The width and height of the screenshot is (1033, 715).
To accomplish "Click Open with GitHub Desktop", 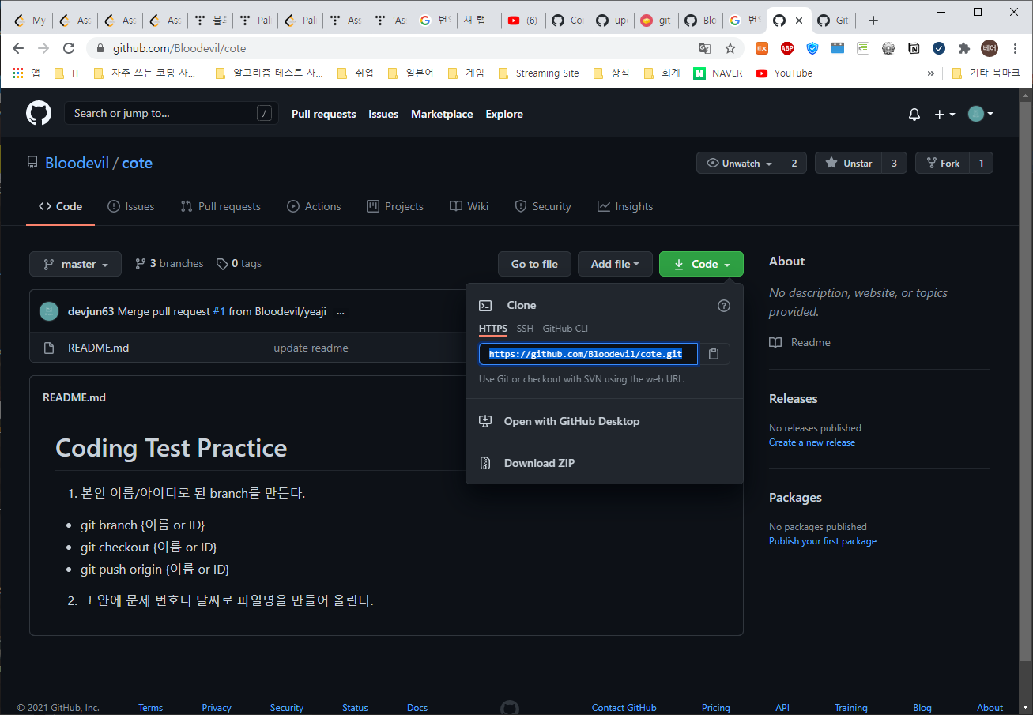I will point(571,421).
